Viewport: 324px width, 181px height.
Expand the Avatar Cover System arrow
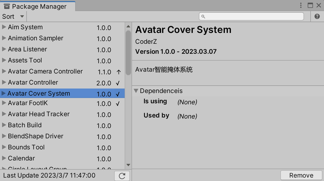tap(4, 93)
